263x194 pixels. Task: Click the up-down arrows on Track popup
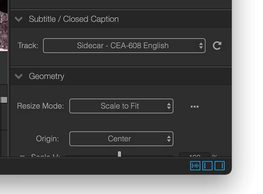click(201, 46)
